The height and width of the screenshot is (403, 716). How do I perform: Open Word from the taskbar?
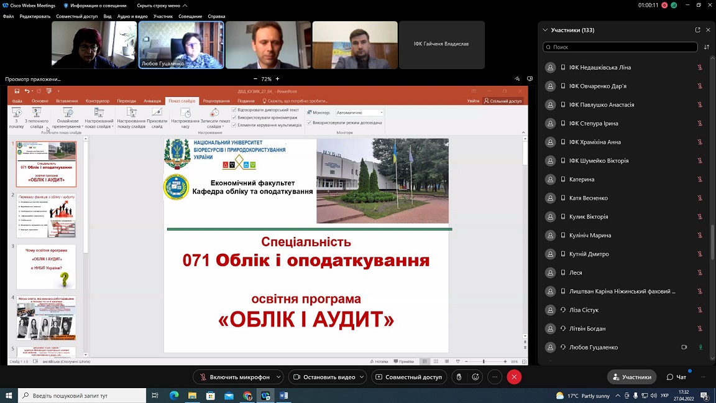[283, 396]
